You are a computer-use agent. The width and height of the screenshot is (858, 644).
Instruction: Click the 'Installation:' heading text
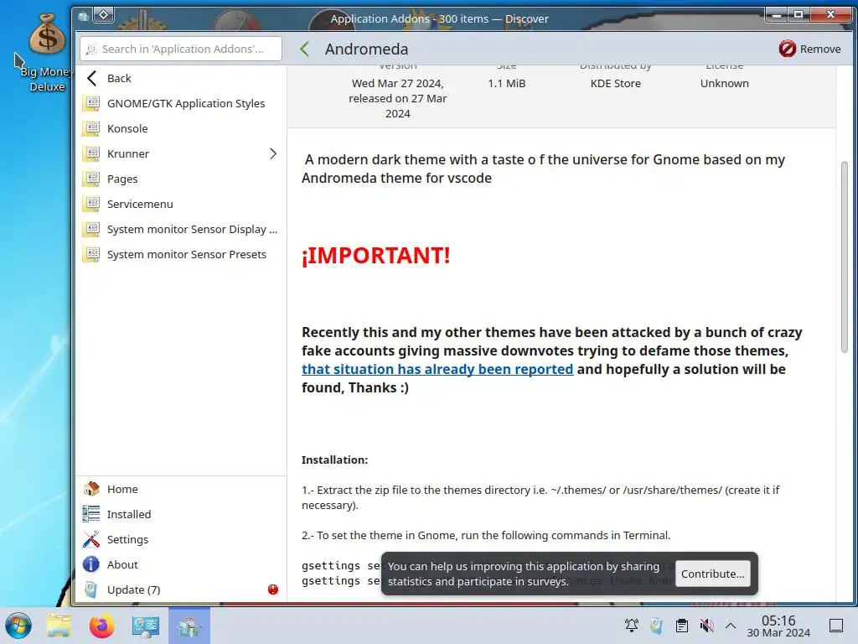coord(334,460)
